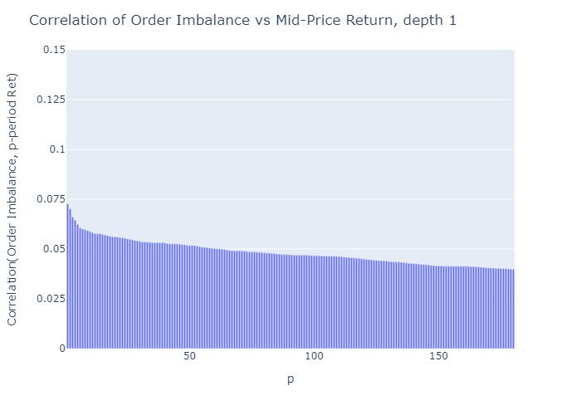Click the 0.05 y-axis tick label

[54, 249]
